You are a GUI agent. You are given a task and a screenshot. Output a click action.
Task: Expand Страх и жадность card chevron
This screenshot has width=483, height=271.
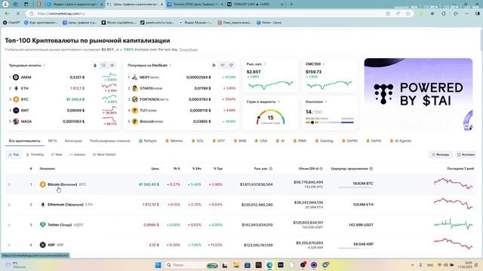[x=278, y=102]
